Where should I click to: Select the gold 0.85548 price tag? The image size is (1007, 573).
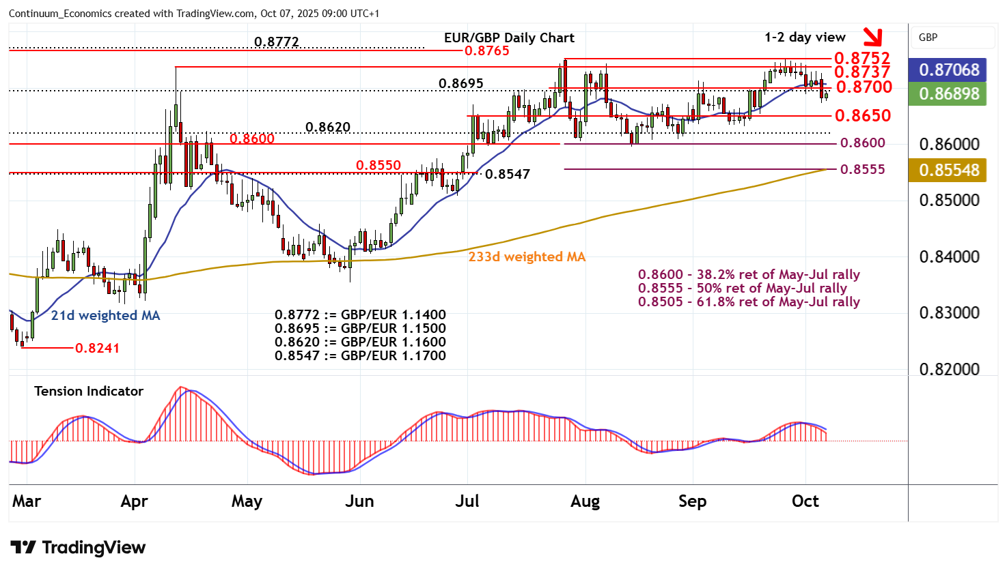(948, 170)
